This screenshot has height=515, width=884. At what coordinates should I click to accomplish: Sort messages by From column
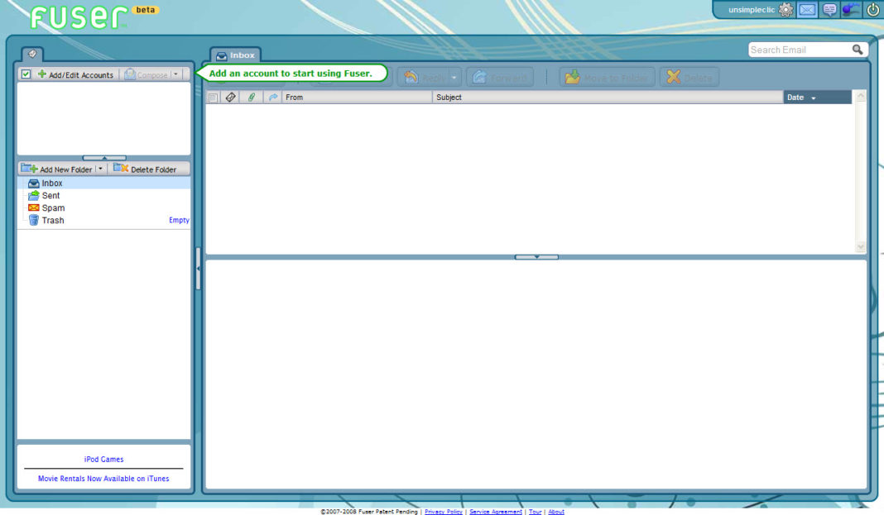click(x=357, y=98)
